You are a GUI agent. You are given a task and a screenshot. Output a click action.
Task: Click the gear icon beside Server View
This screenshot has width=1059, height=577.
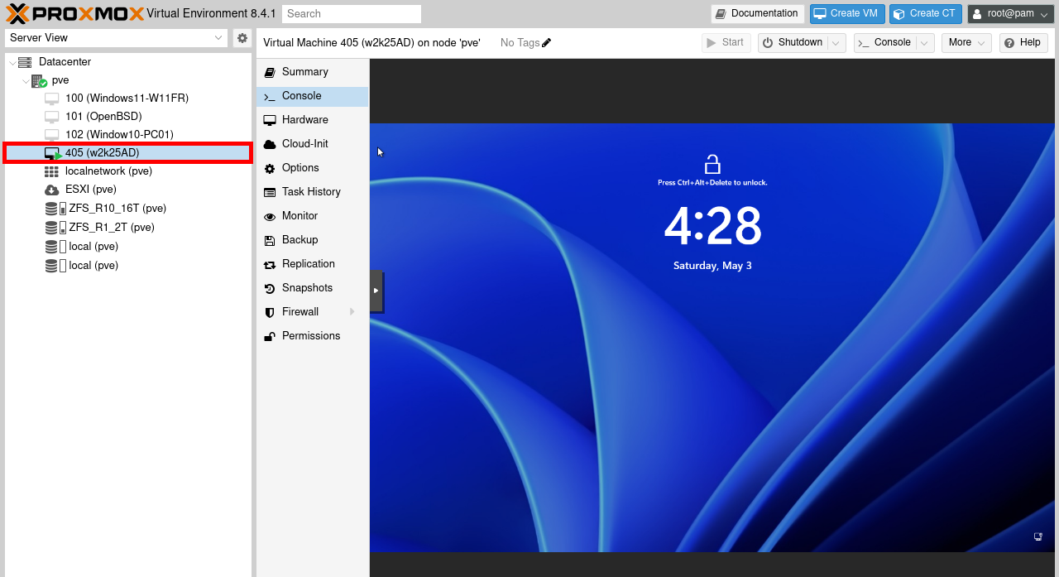point(242,37)
